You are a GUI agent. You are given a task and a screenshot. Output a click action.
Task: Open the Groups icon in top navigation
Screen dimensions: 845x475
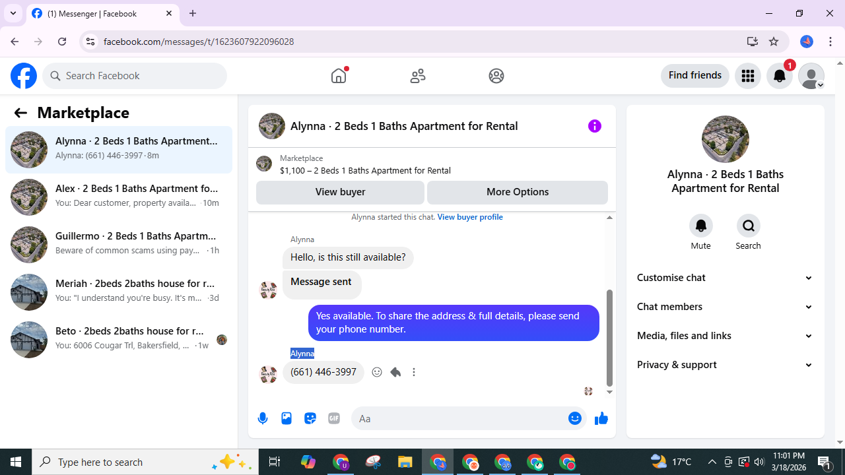(496, 76)
